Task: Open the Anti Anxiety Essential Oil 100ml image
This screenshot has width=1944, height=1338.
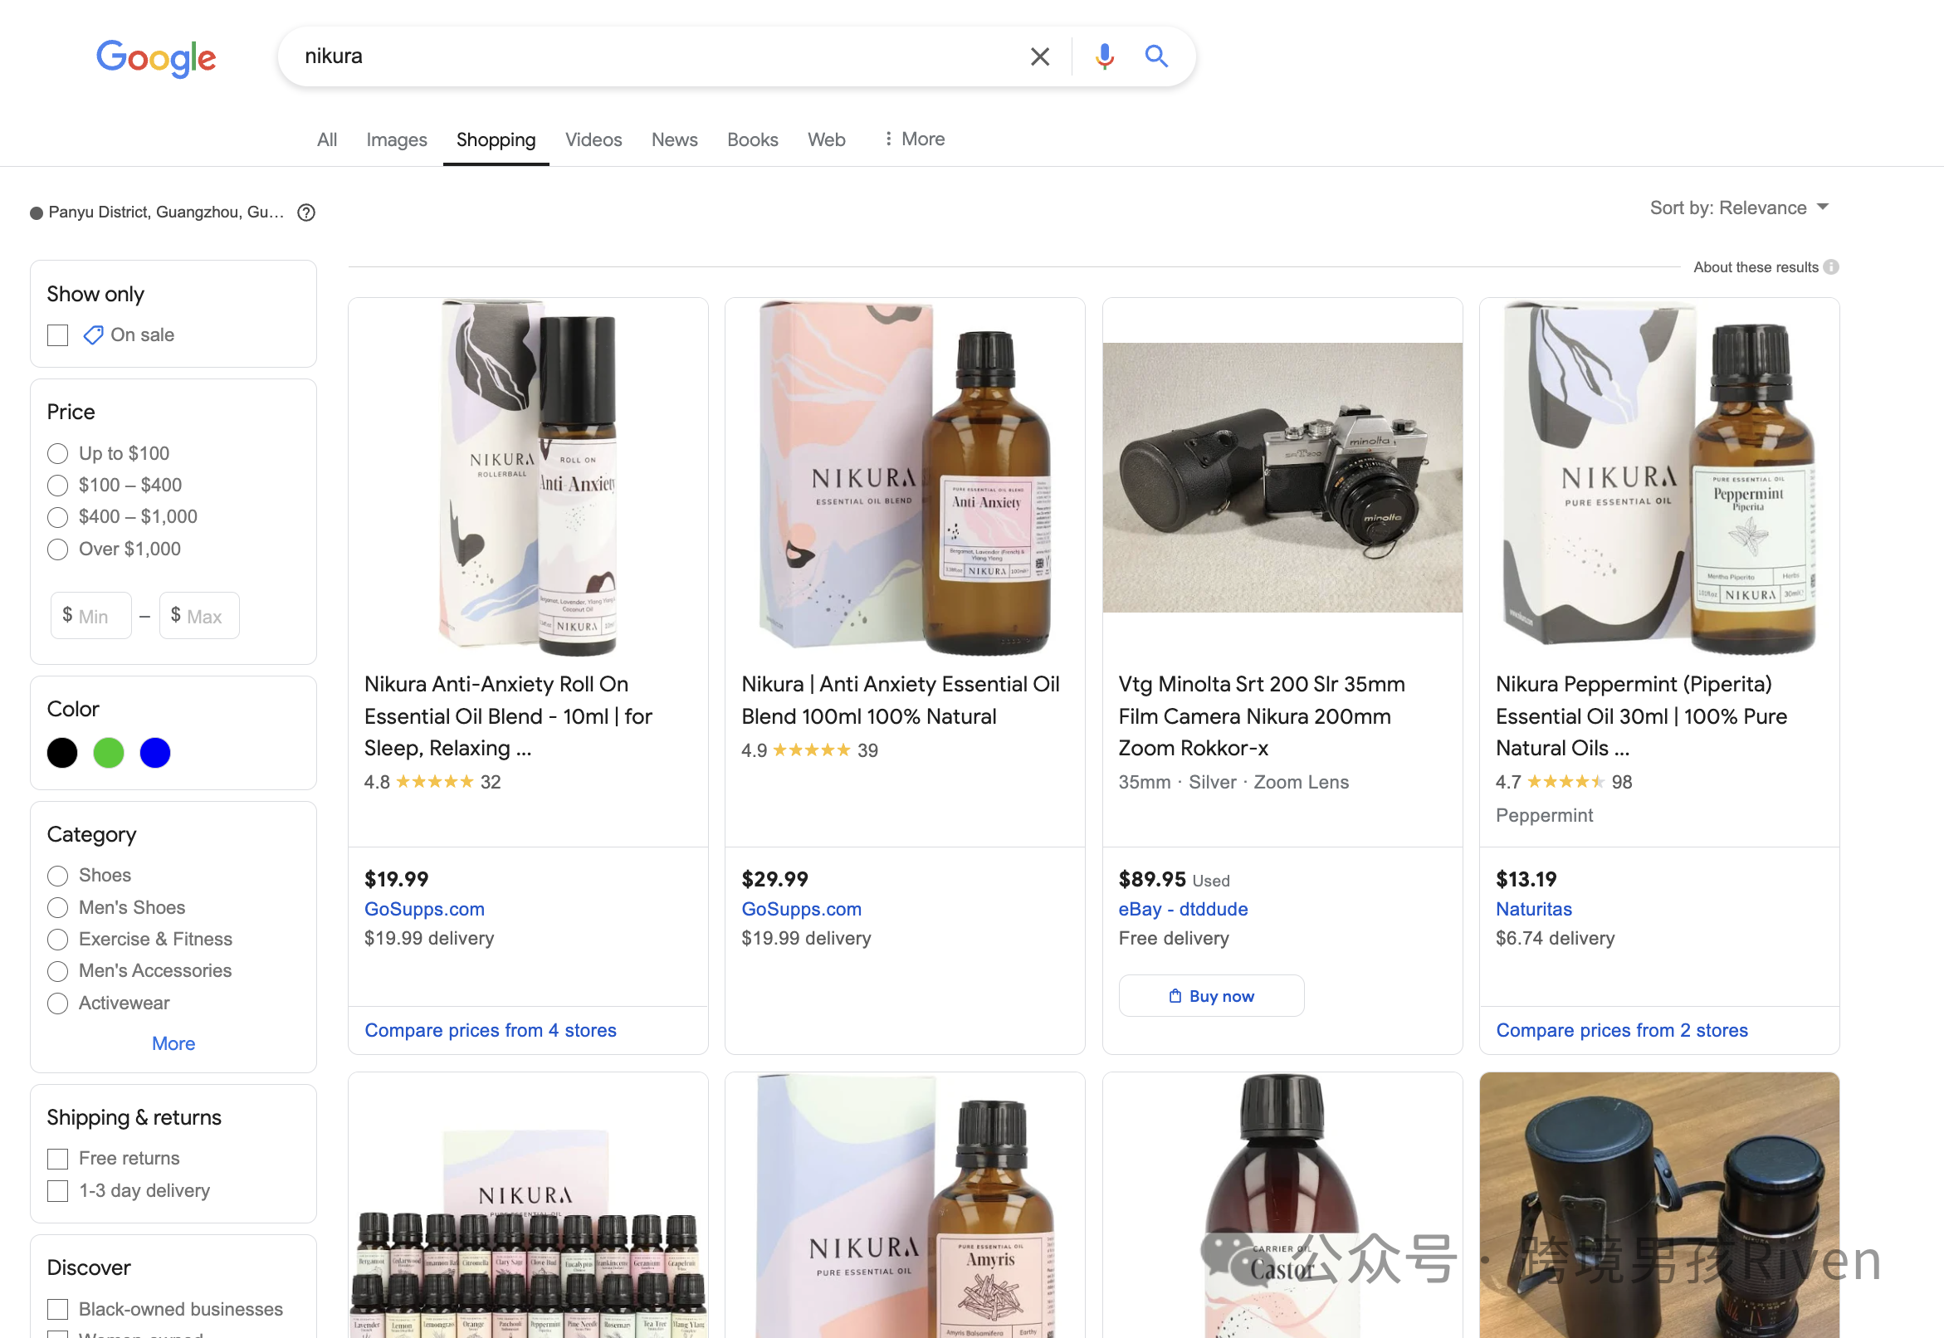Action: pos(906,478)
